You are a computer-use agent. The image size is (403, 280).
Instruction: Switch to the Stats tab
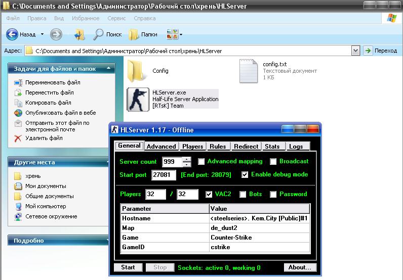[x=272, y=146]
